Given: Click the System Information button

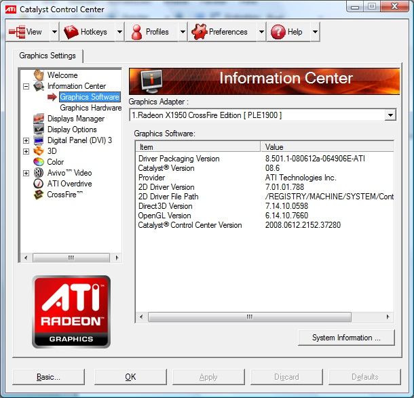Looking at the screenshot, I should tap(346, 338).
